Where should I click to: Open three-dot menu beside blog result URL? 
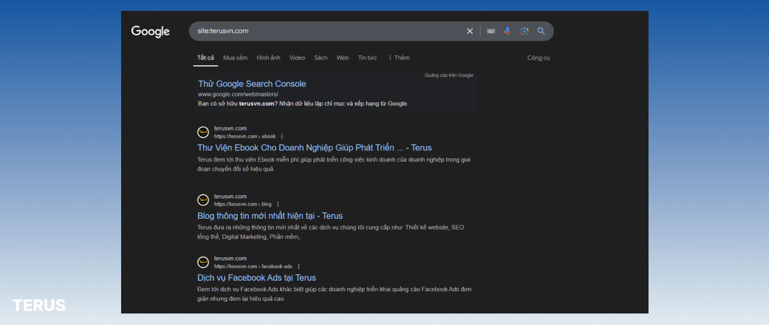point(277,204)
